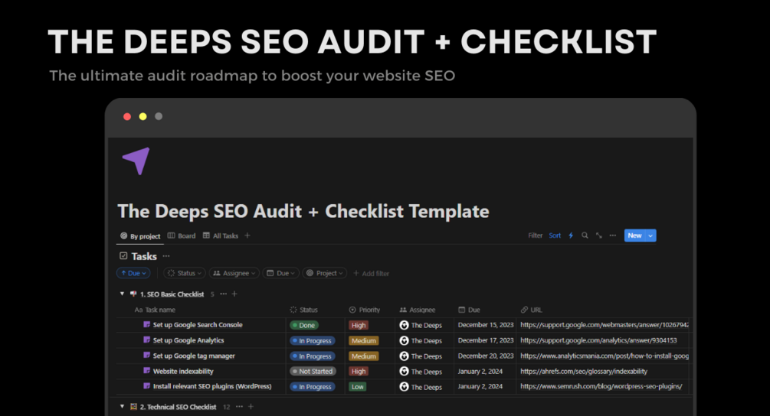Viewport: 770px width, 416px height.
Task: Click the Assignee column header
Action: pos(418,310)
